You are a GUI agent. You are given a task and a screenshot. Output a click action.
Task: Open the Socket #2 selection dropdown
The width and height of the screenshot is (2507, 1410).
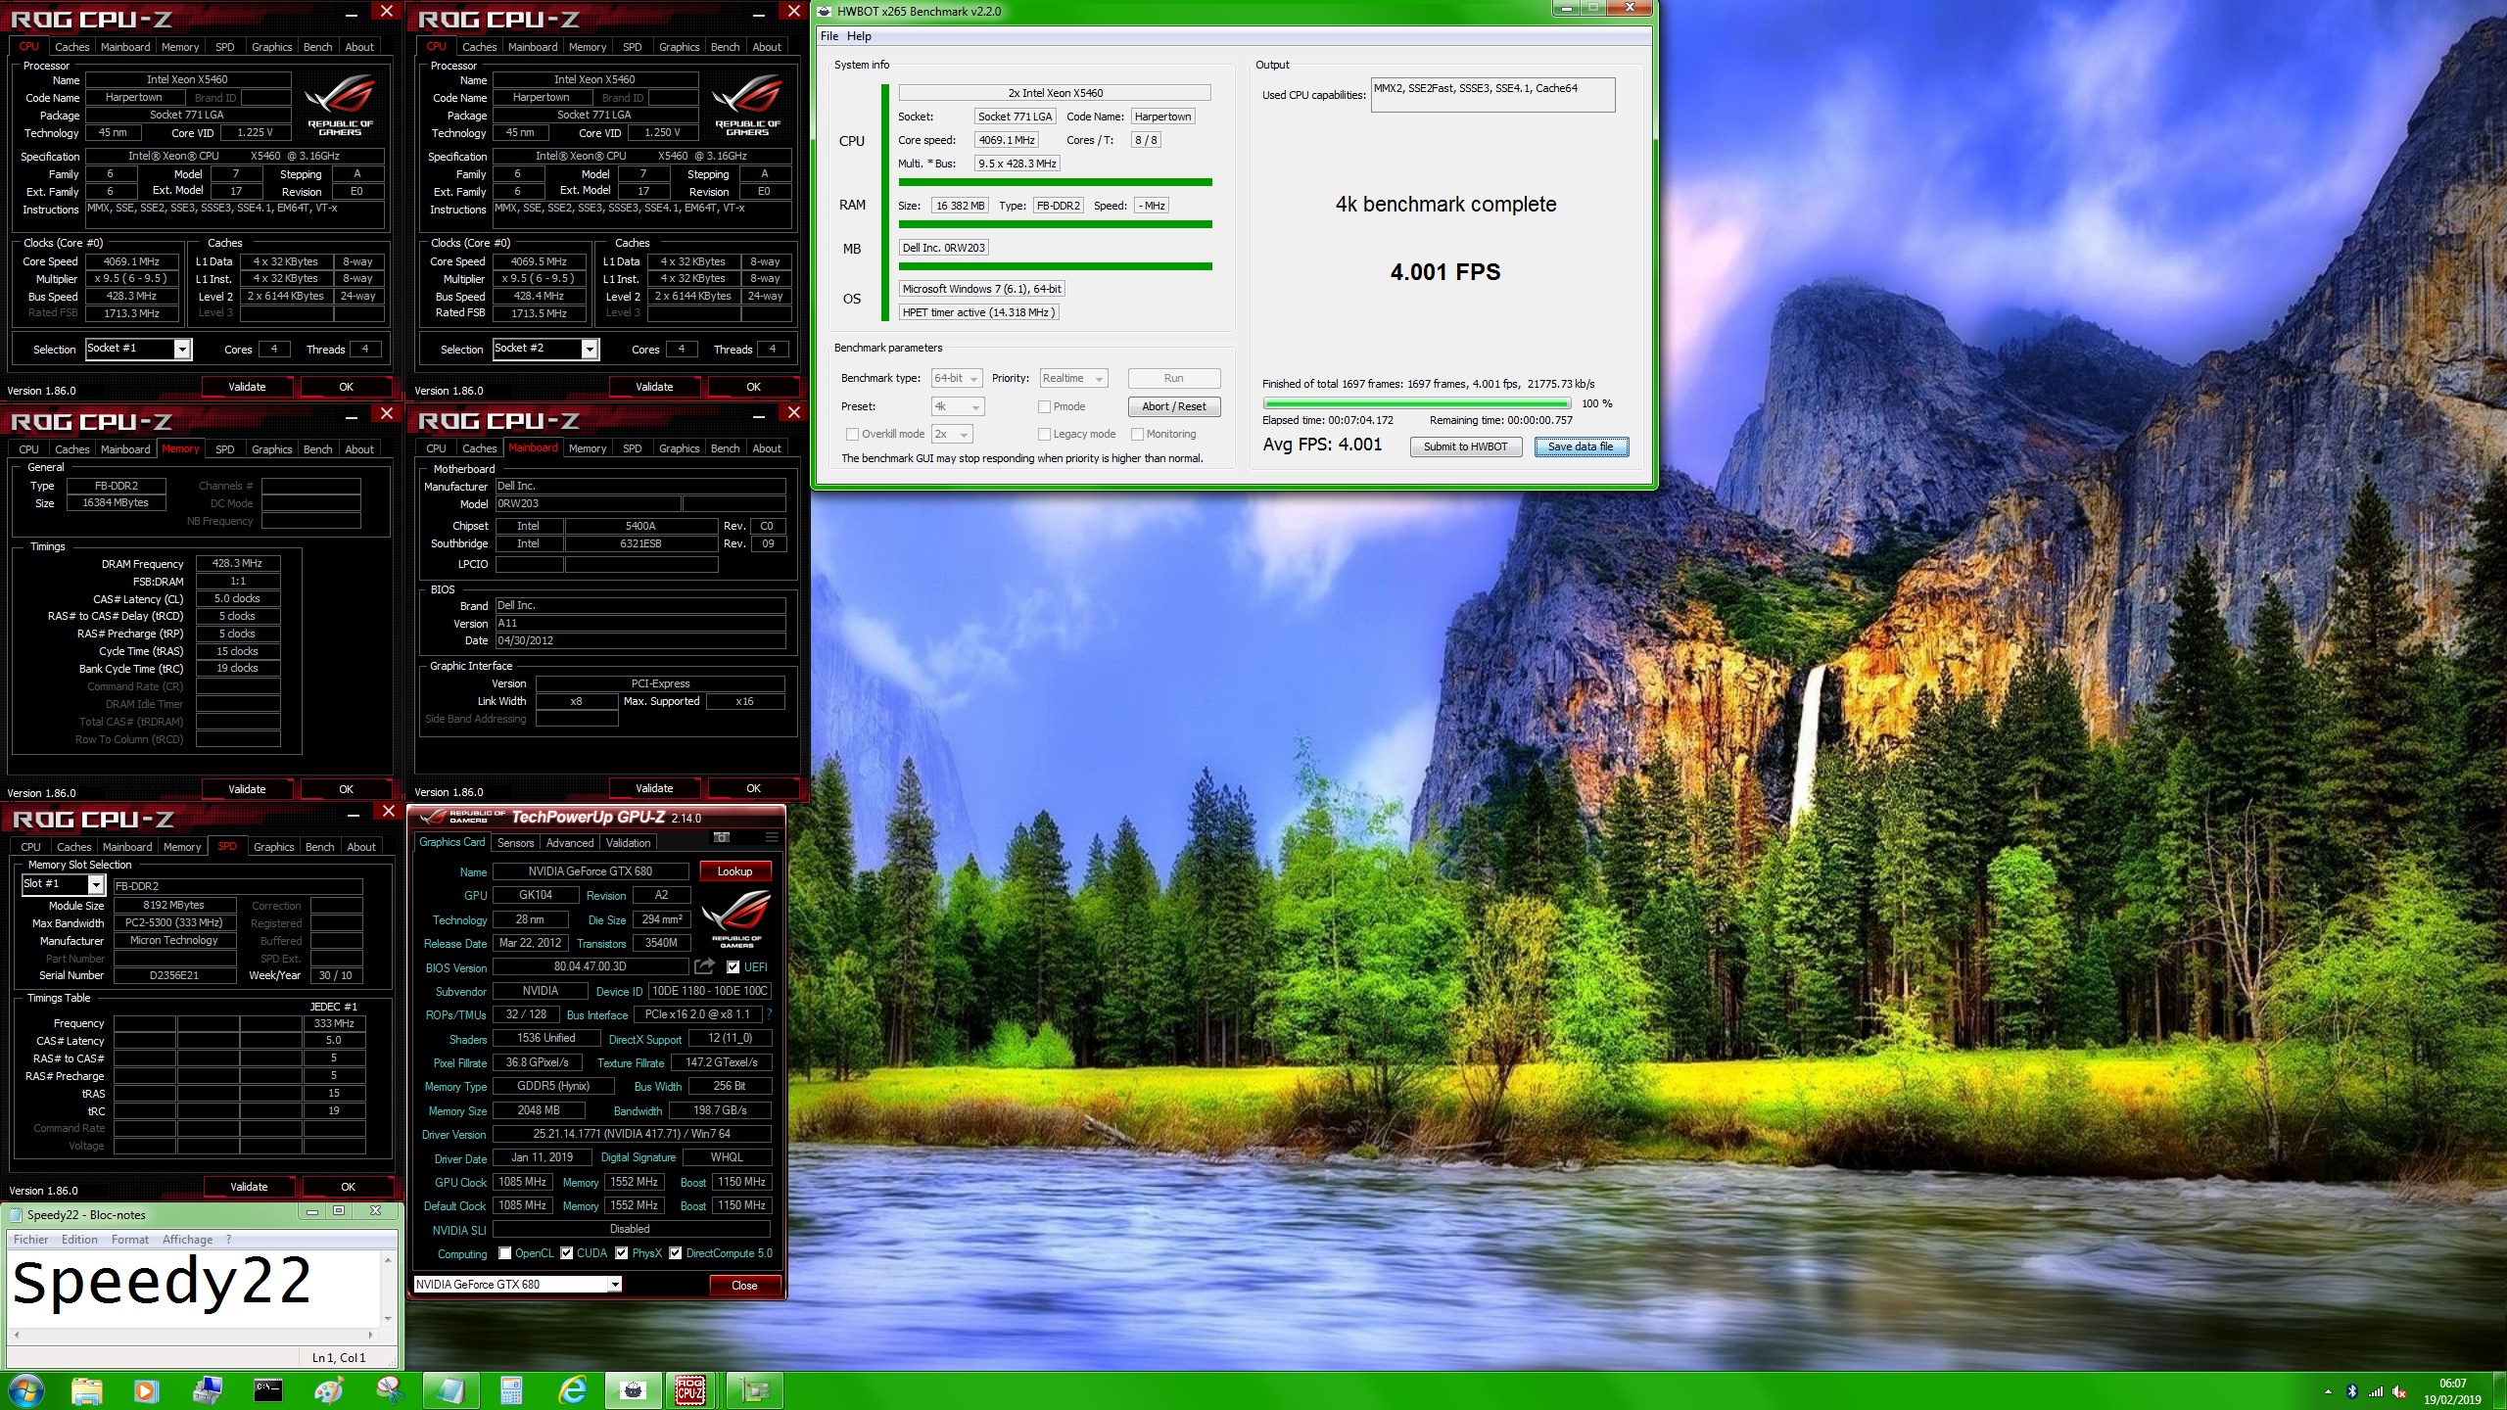545,349
